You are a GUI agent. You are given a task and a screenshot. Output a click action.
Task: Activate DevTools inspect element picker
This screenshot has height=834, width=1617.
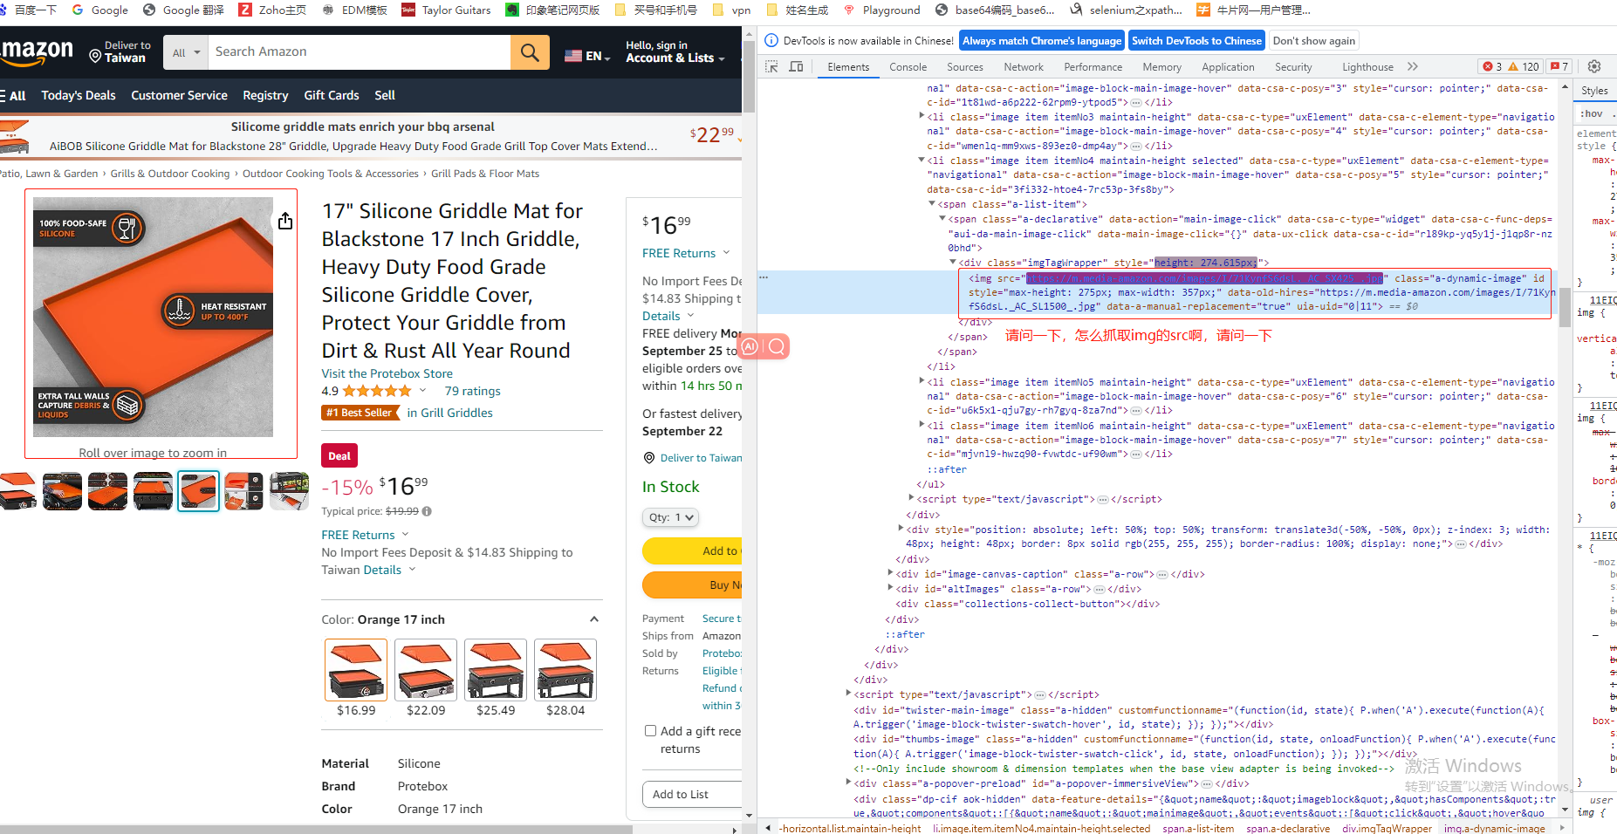pos(771,66)
